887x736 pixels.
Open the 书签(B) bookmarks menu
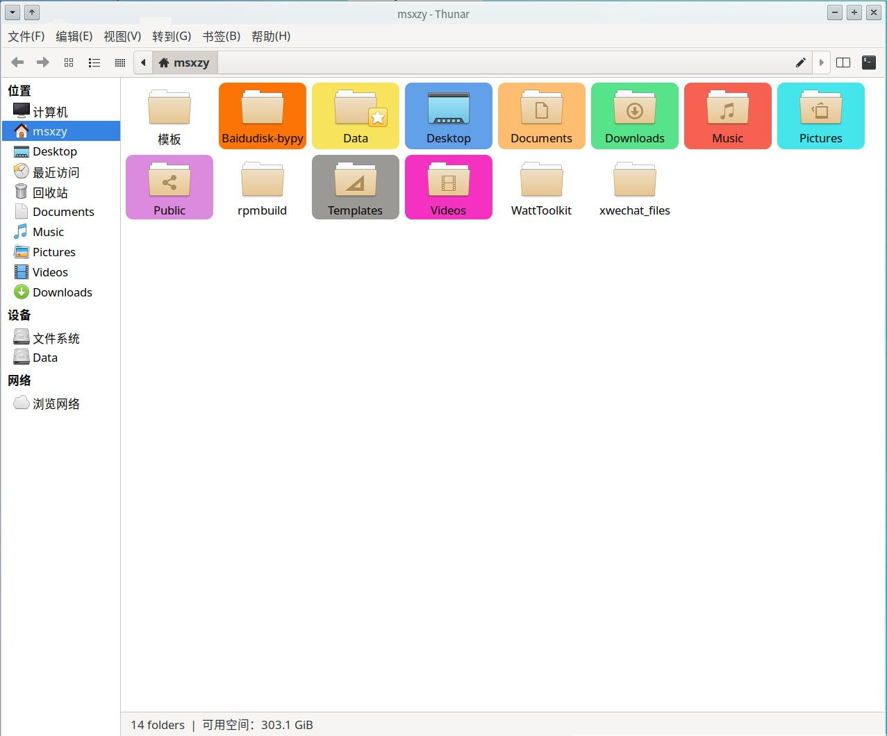(x=221, y=36)
